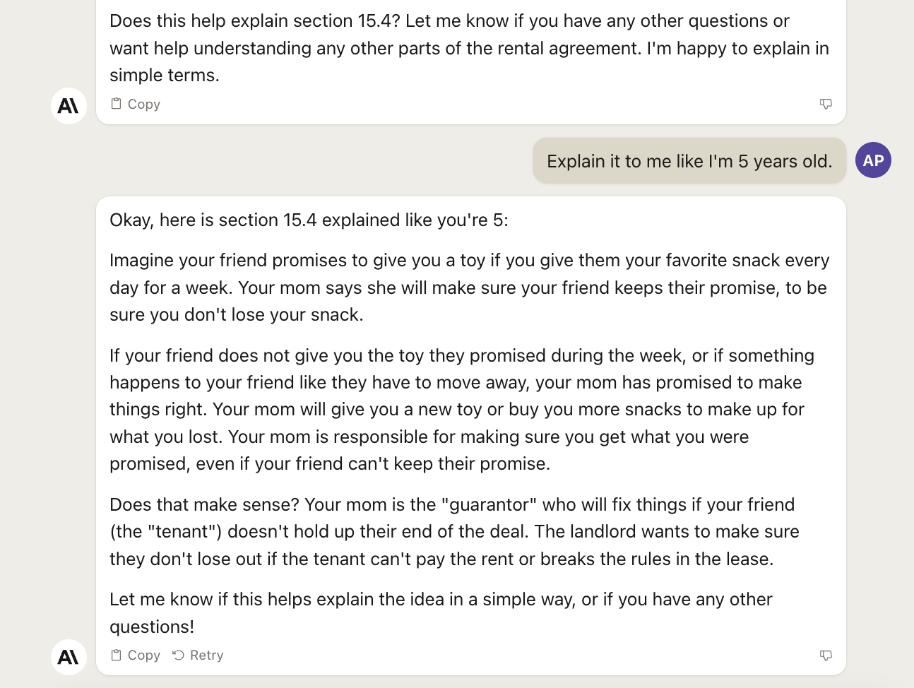Click the Retry text label
The height and width of the screenshot is (688, 914).
click(x=207, y=656)
